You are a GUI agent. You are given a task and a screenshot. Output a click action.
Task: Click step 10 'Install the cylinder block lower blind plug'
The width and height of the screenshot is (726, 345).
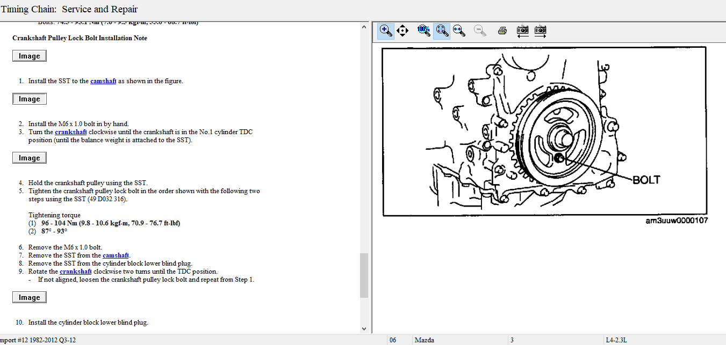point(88,322)
